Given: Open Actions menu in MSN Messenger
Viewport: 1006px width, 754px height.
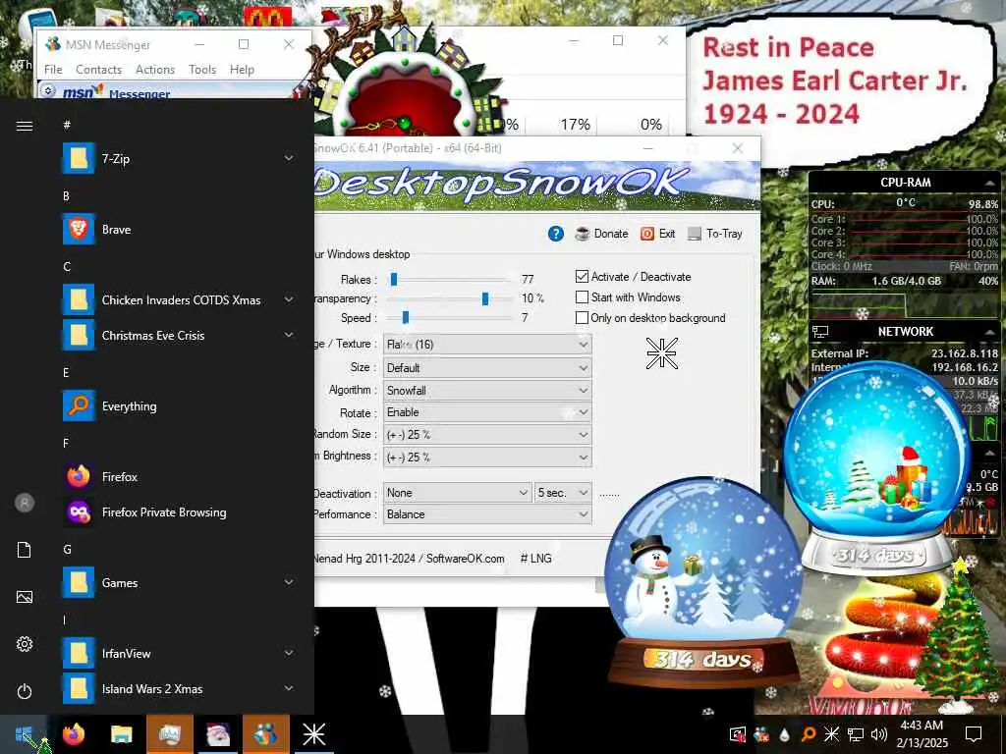Looking at the screenshot, I should [155, 70].
